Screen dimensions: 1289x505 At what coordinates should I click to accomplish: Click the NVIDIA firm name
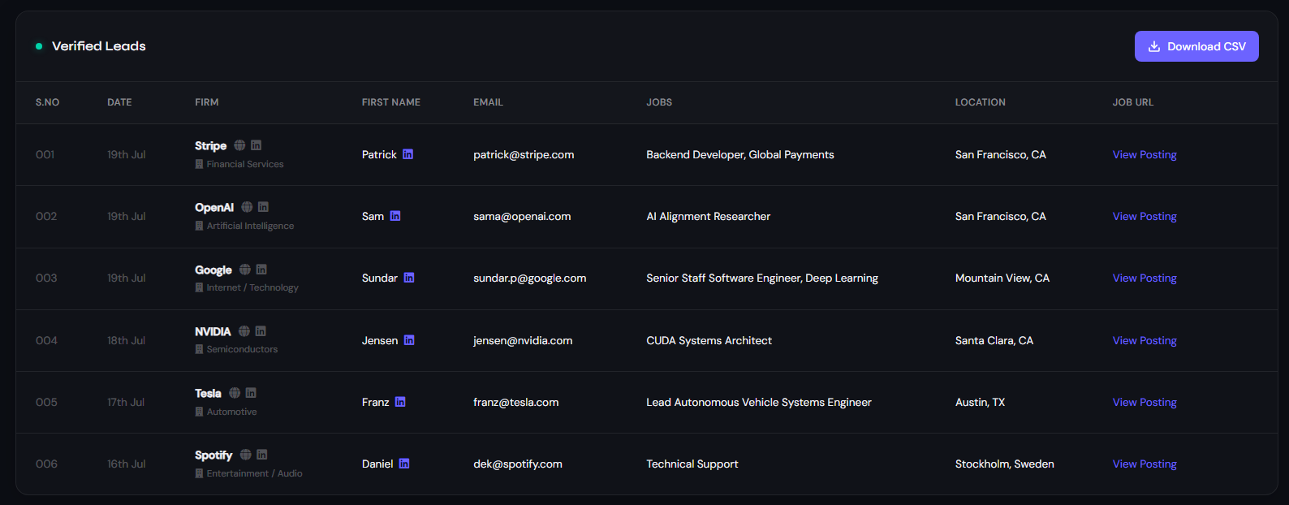point(213,331)
